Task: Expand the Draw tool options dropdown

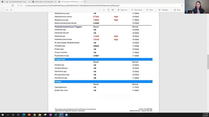Action: click(155, 10)
